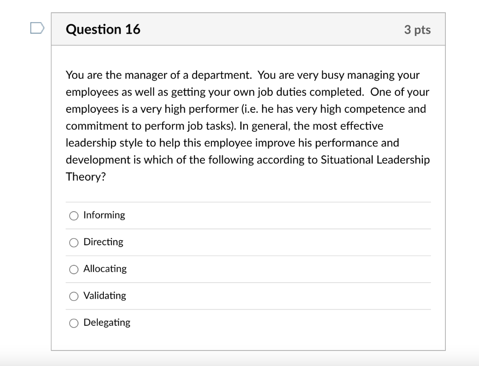The image size is (479, 366).
Task: Click the Allocating answer label text
Action: tap(105, 269)
